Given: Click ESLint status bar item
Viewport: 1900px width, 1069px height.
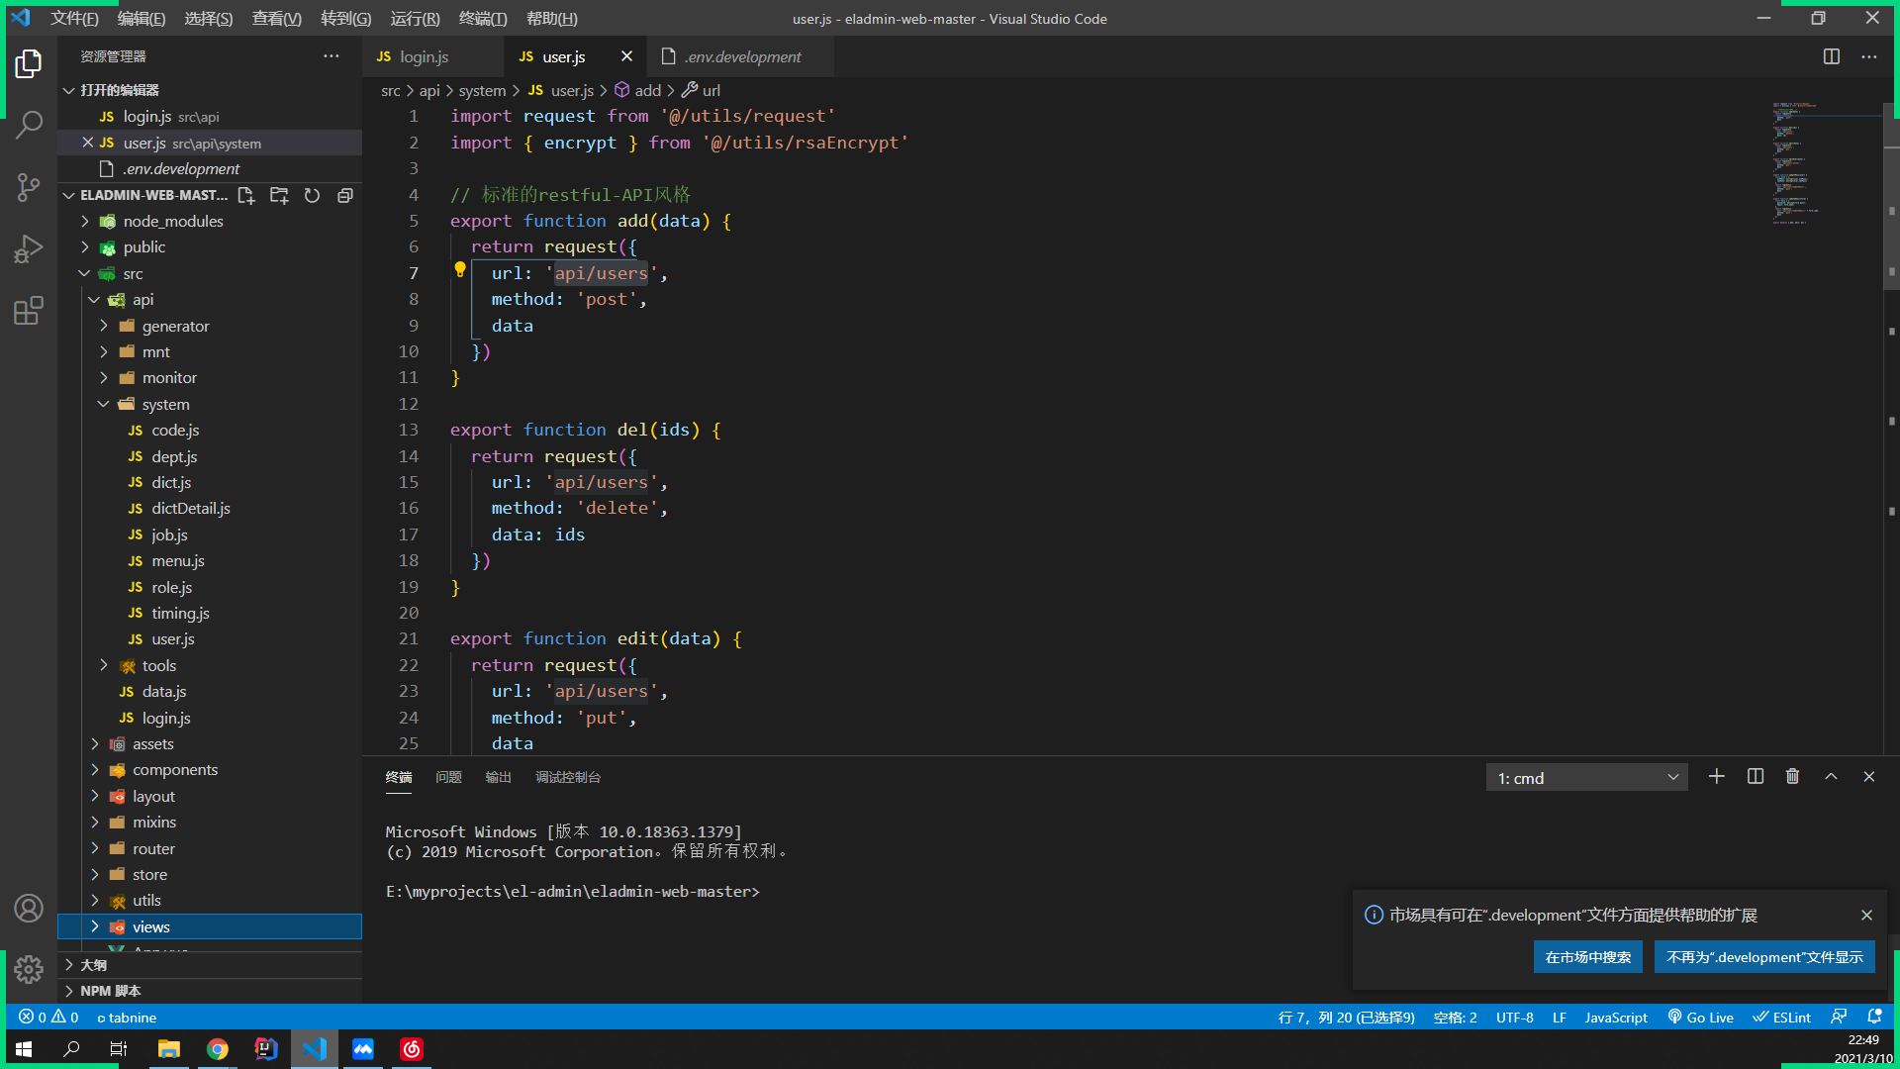Looking at the screenshot, I should click(x=1781, y=1017).
